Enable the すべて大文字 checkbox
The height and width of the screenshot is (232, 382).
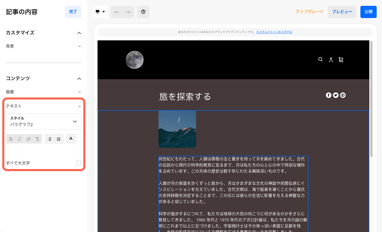pos(79,163)
